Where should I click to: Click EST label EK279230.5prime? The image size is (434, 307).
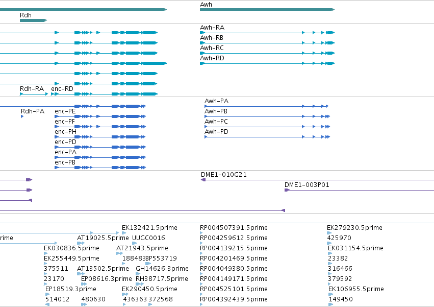point(355,228)
